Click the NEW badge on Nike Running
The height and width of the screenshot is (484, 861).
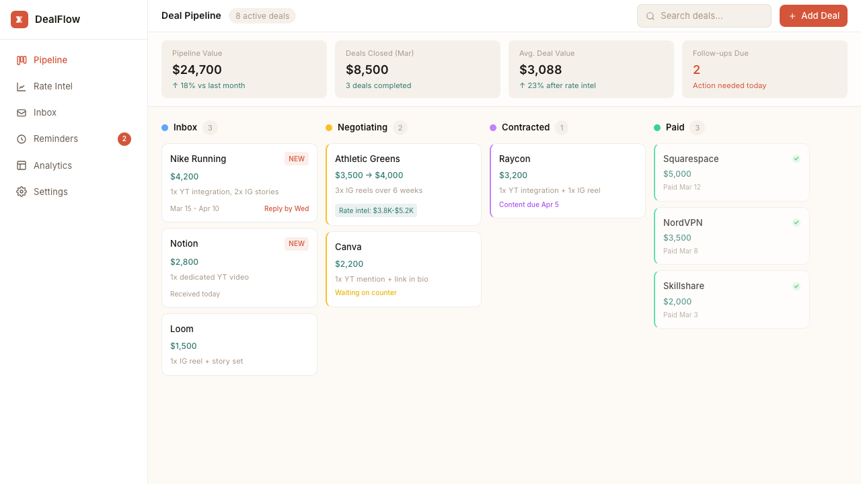(297, 159)
